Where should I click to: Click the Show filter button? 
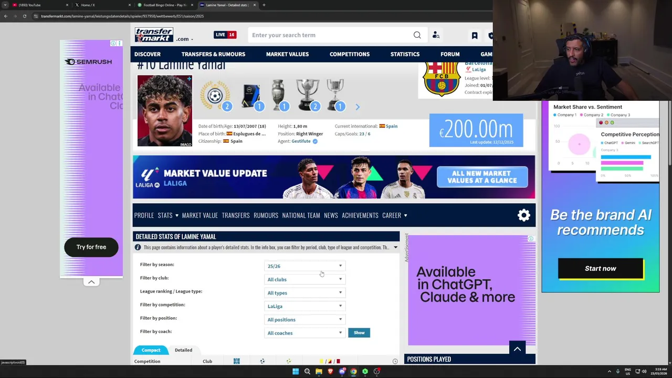point(359,333)
